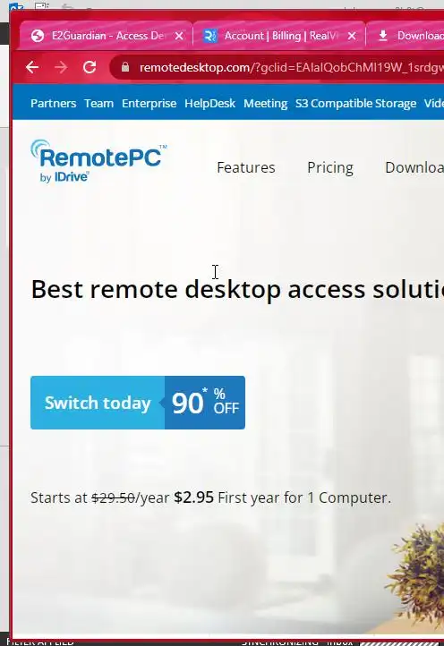
Task: Switch to the E2Guardian Access Denied tab
Action: (106, 36)
